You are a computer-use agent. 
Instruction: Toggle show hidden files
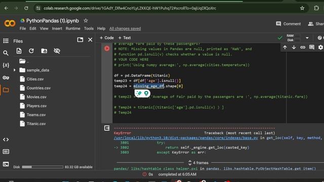[x=57, y=51]
